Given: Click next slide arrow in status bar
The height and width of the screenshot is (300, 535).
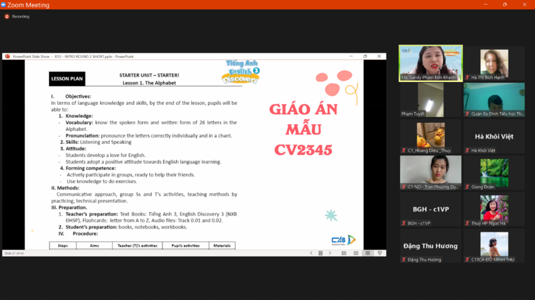Looking at the screenshot, I should [329, 253].
